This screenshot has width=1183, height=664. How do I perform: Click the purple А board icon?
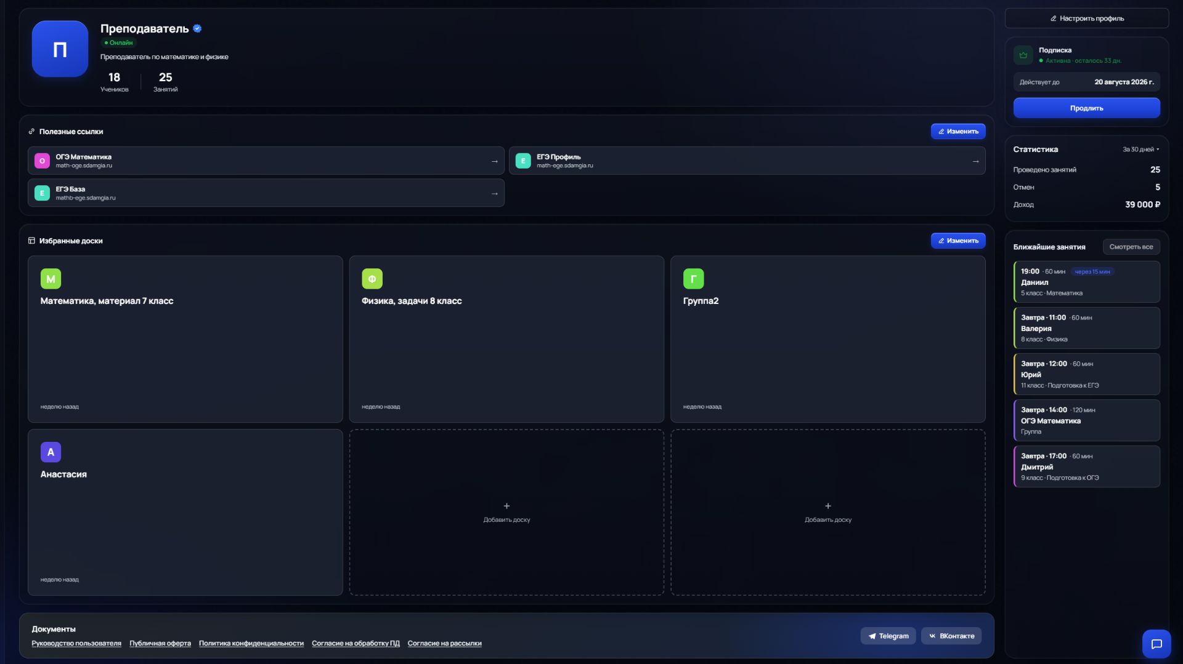(51, 452)
